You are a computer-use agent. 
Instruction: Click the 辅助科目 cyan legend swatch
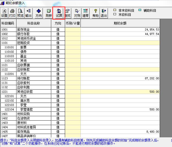click(x=140, y=10)
